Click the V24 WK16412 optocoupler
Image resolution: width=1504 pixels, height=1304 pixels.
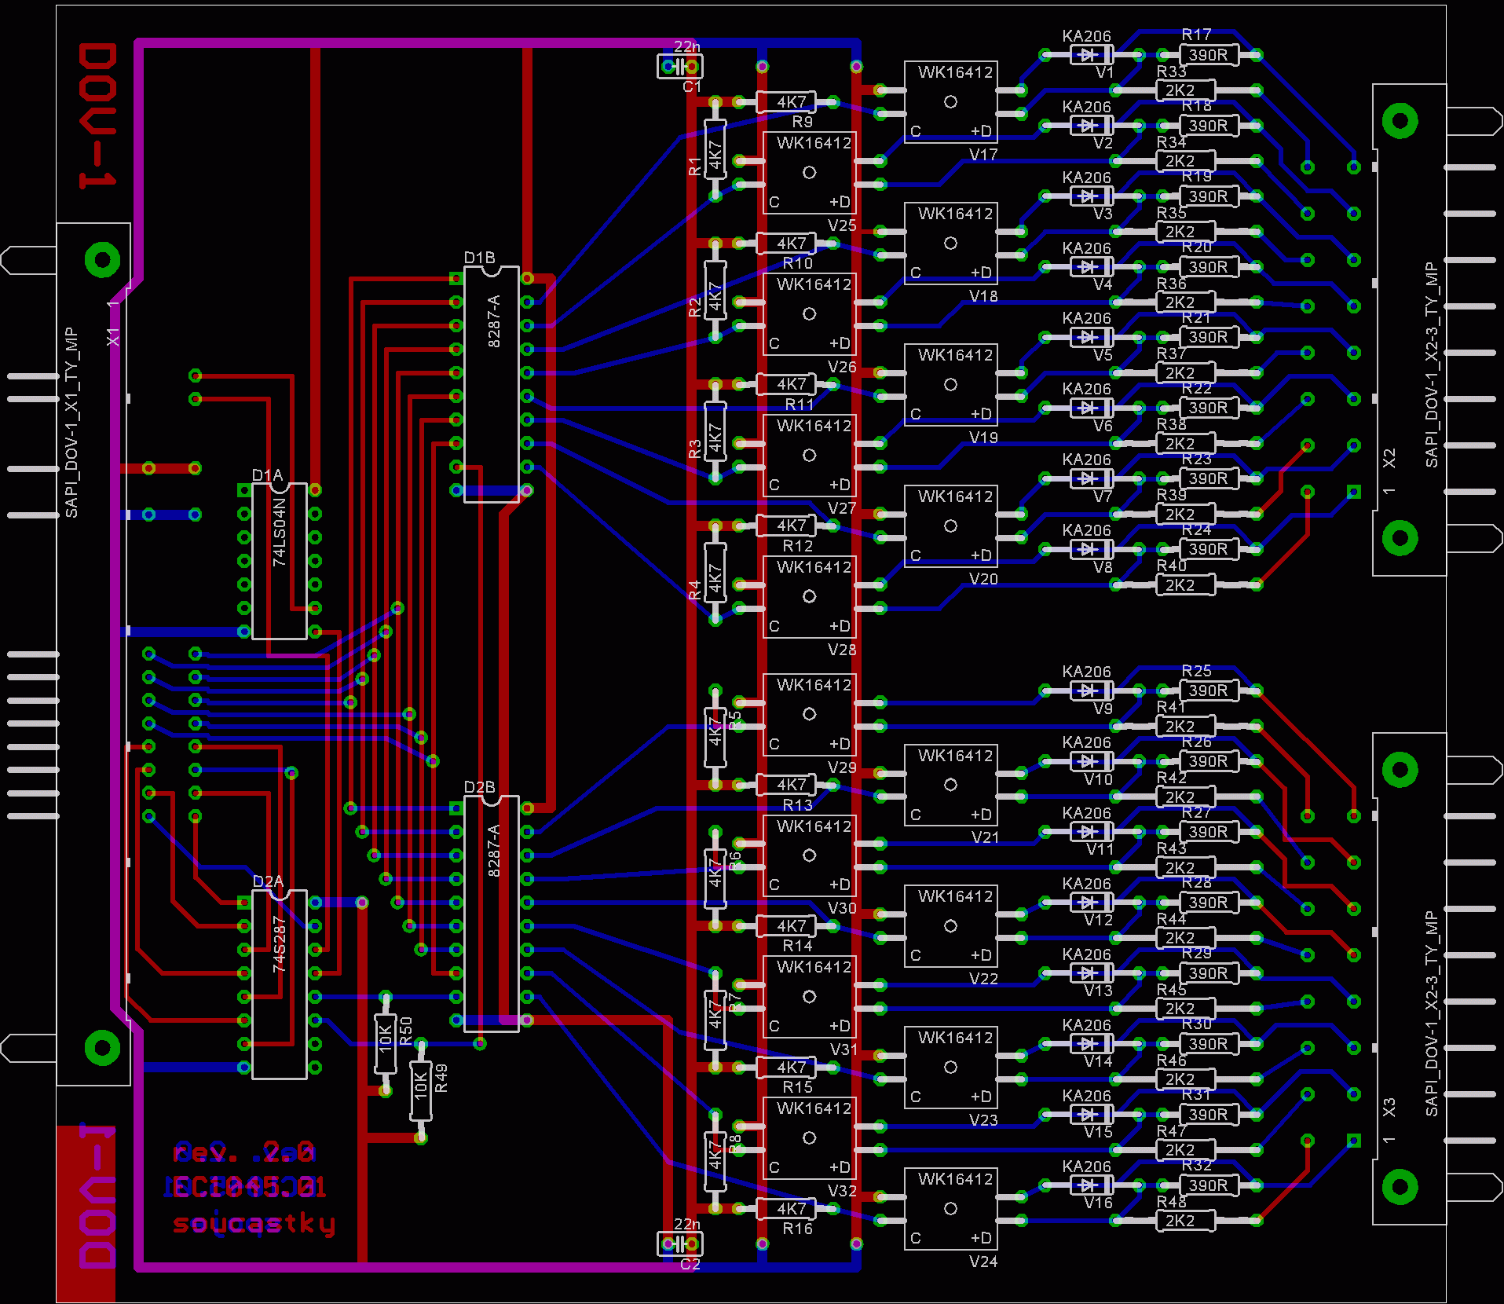(950, 1208)
